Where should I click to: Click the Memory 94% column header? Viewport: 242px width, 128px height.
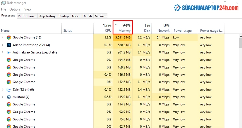tap(123, 27)
